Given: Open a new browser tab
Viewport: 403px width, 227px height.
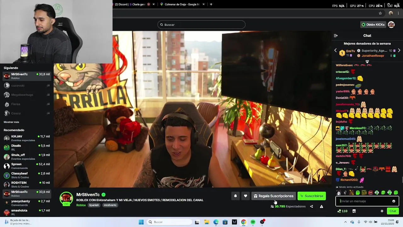Looking at the screenshot, I should pos(211,4).
